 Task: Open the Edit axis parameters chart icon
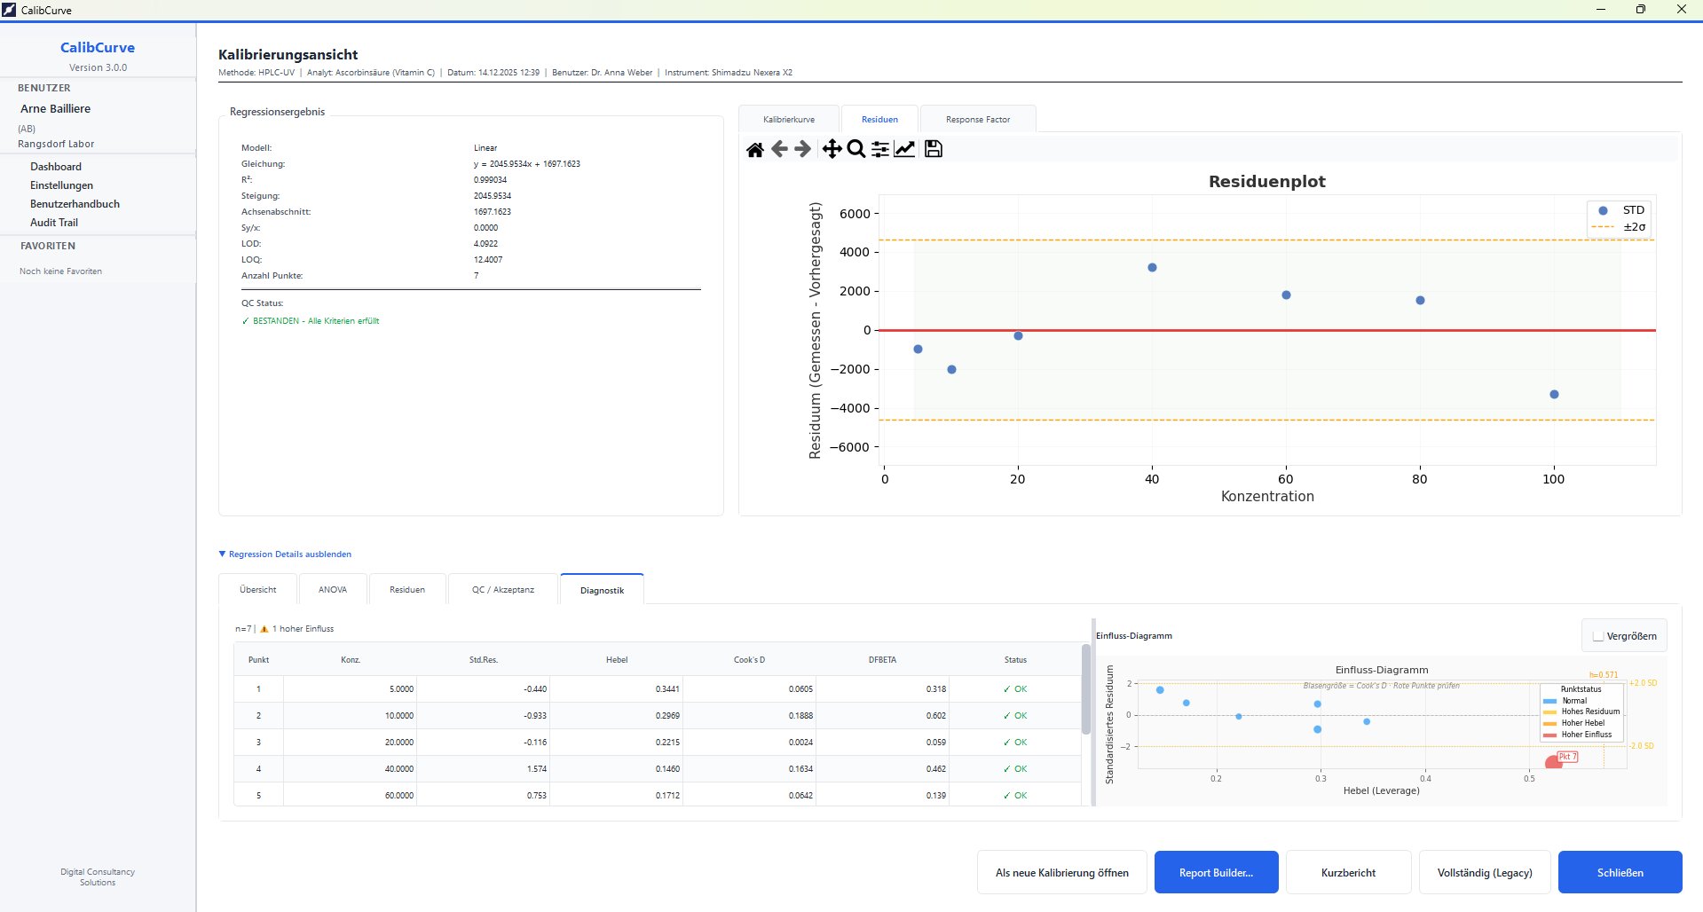(904, 149)
